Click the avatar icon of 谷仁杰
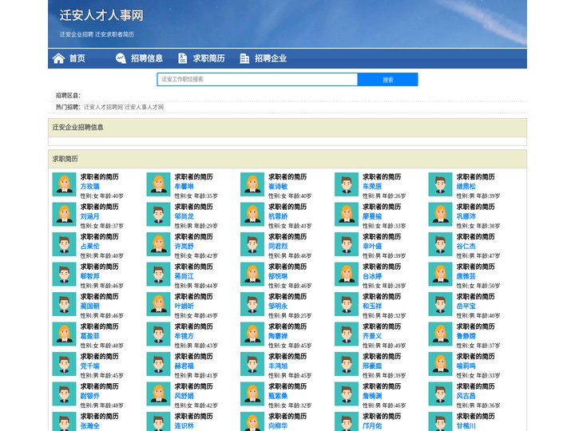The height and width of the screenshot is (431, 575). click(440, 244)
